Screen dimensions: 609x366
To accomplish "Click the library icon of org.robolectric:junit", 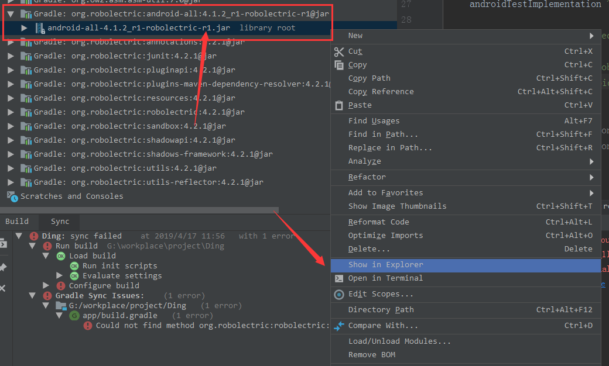I will coord(26,56).
